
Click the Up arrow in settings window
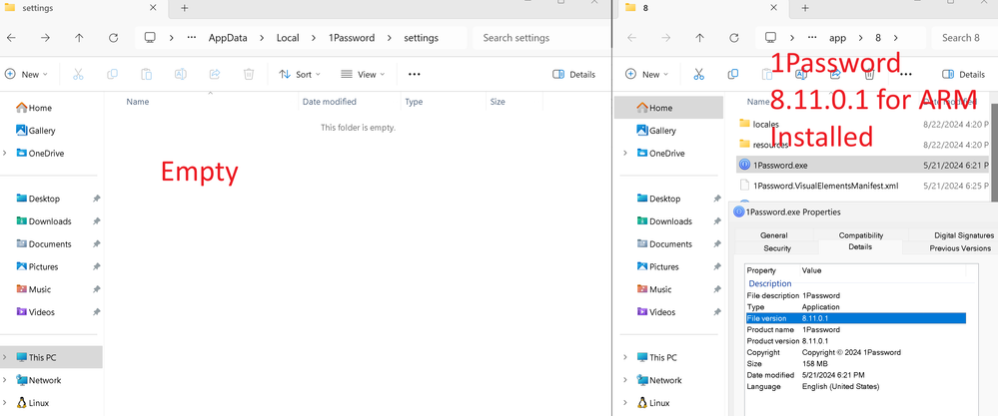pyautogui.click(x=79, y=38)
